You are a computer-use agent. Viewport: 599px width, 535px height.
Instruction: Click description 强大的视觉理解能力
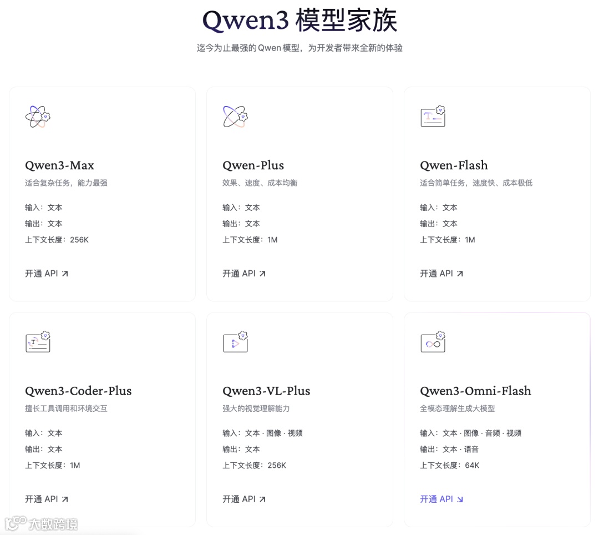(256, 408)
